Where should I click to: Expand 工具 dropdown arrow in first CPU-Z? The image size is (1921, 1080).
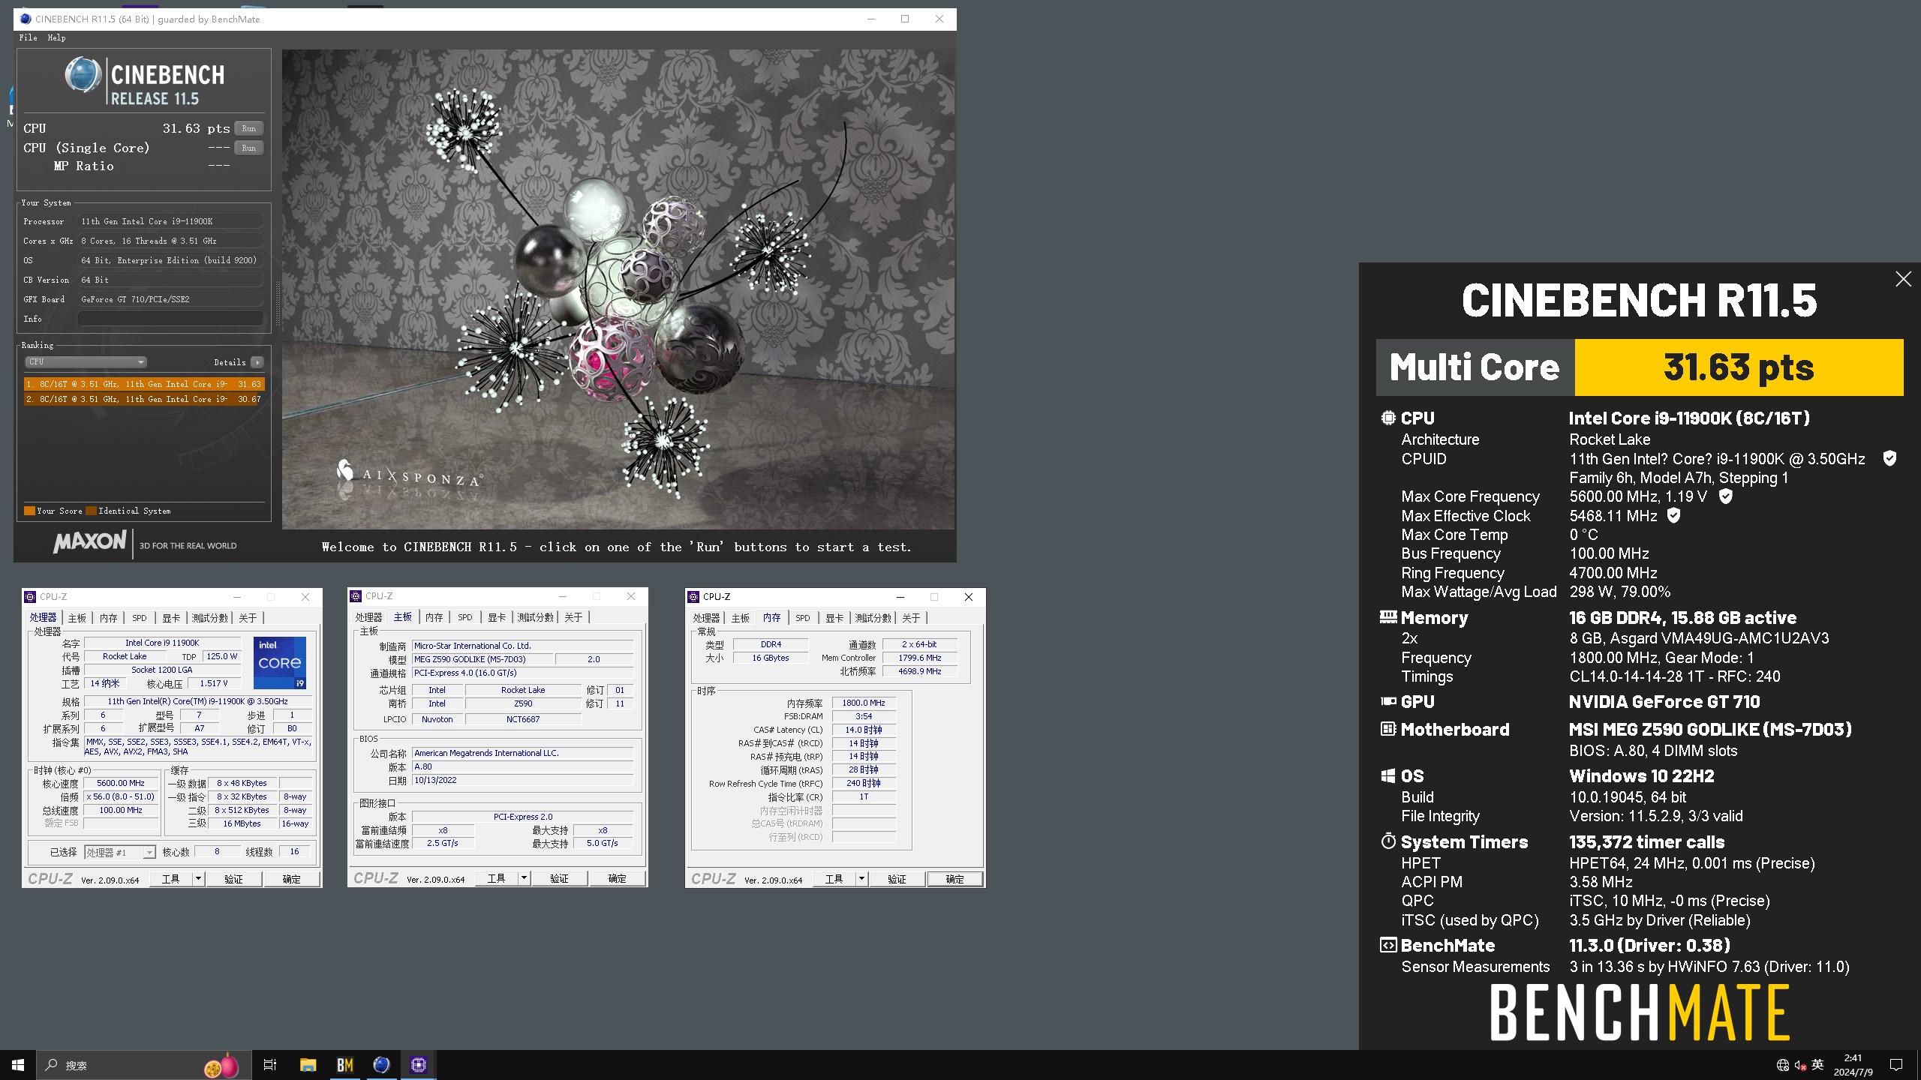[x=199, y=879]
